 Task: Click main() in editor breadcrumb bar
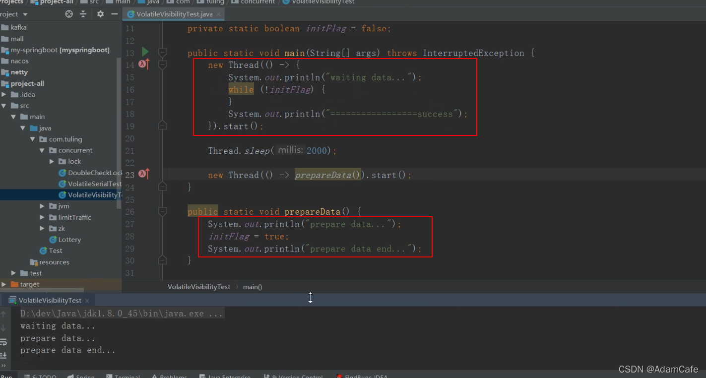(x=253, y=287)
